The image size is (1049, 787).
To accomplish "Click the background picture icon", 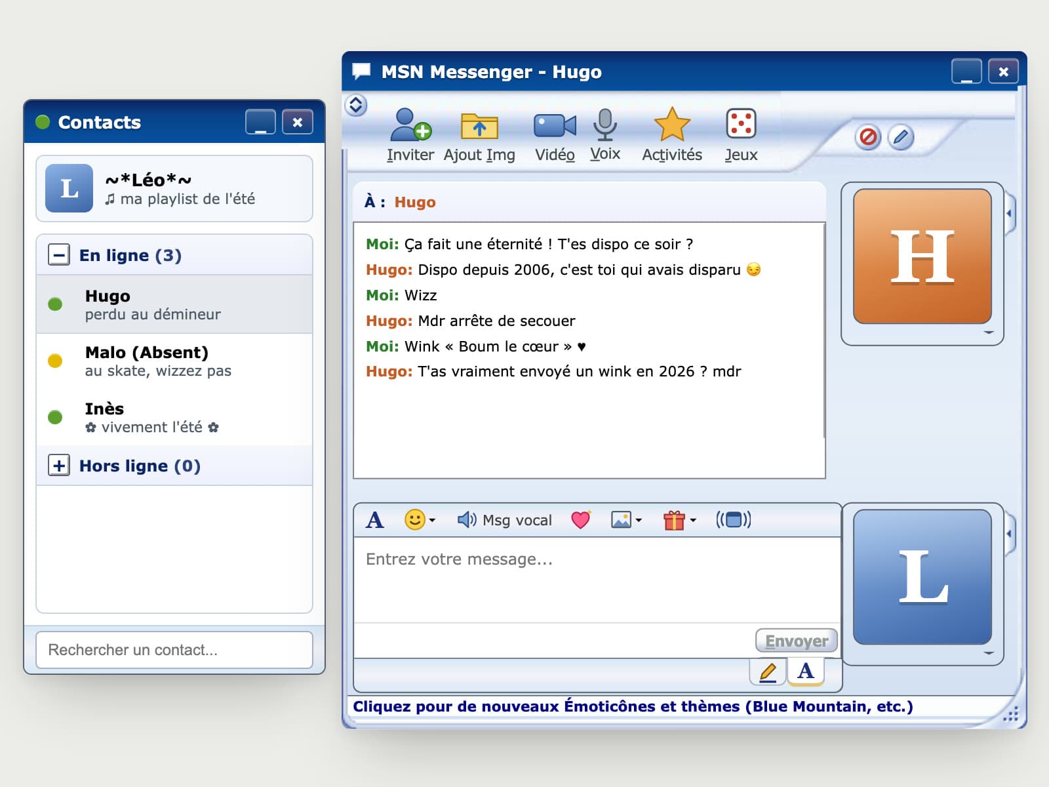I will pos(621,519).
